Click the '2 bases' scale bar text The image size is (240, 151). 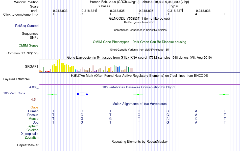[x=104, y=6]
